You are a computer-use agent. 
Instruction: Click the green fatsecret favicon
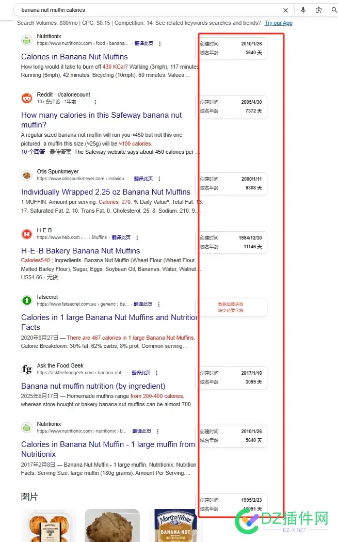pos(27,300)
